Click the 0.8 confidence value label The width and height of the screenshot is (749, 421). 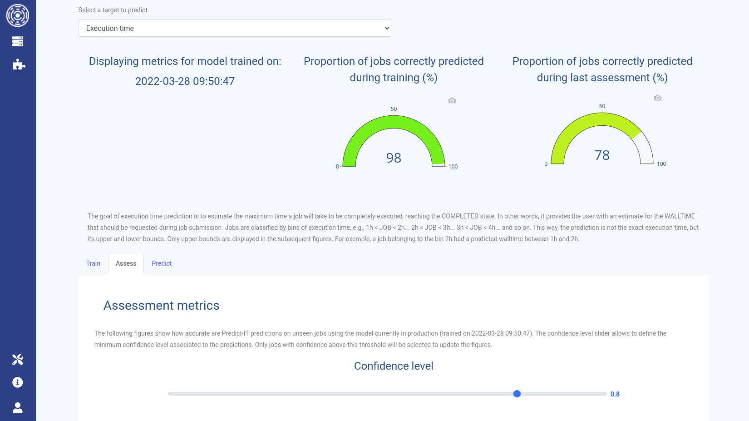click(615, 394)
